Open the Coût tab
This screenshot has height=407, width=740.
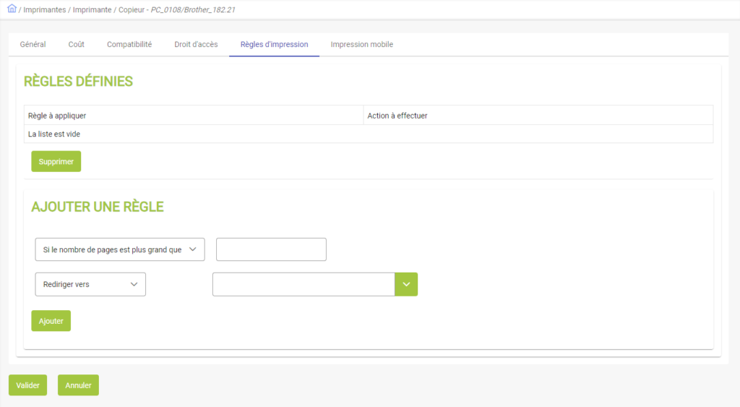76,44
